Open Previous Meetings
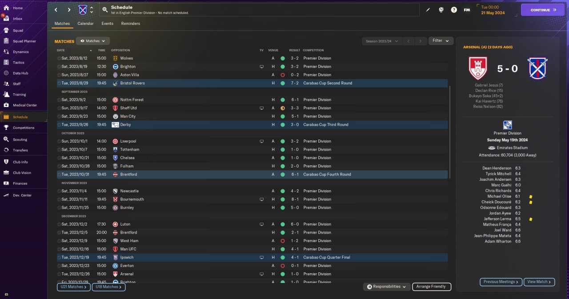This screenshot has height=299, width=569. click(x=501, y=282)
